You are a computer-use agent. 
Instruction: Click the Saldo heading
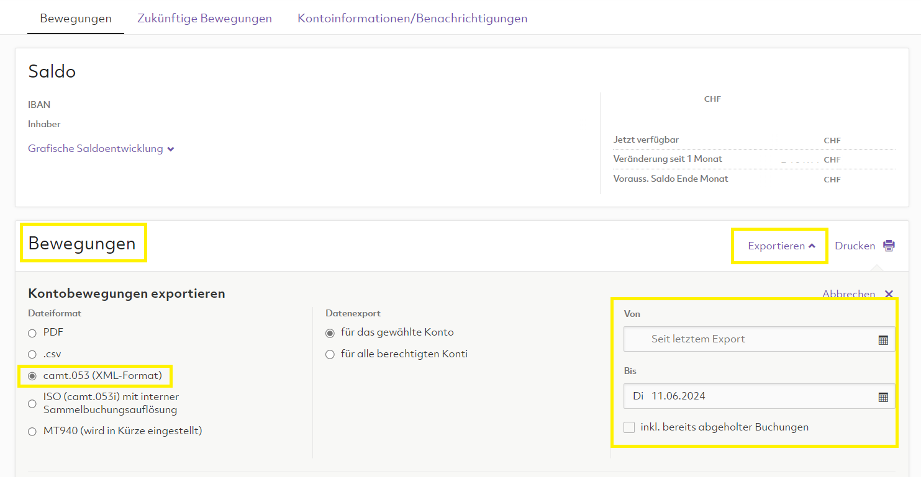[x=52, y=71]
